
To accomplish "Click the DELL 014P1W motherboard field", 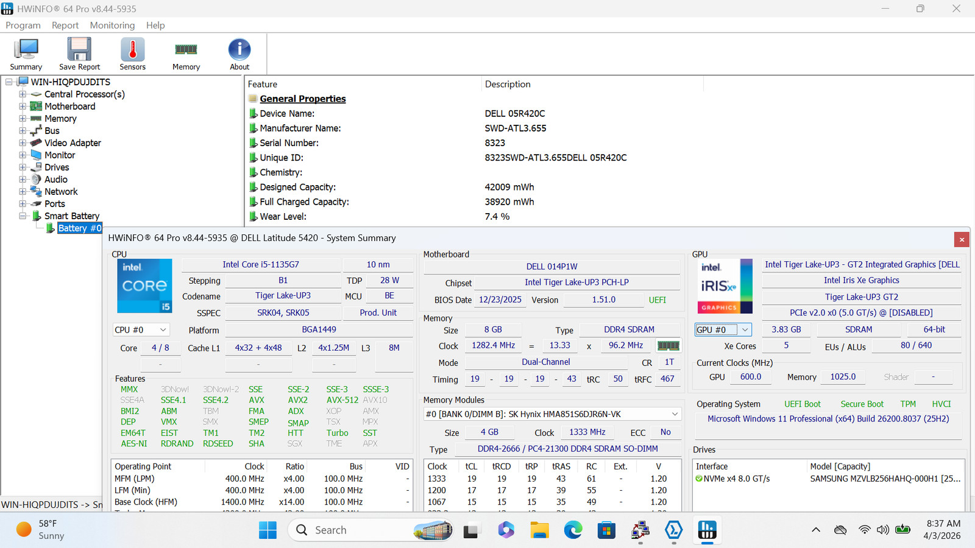I will (x=552, y=266).
